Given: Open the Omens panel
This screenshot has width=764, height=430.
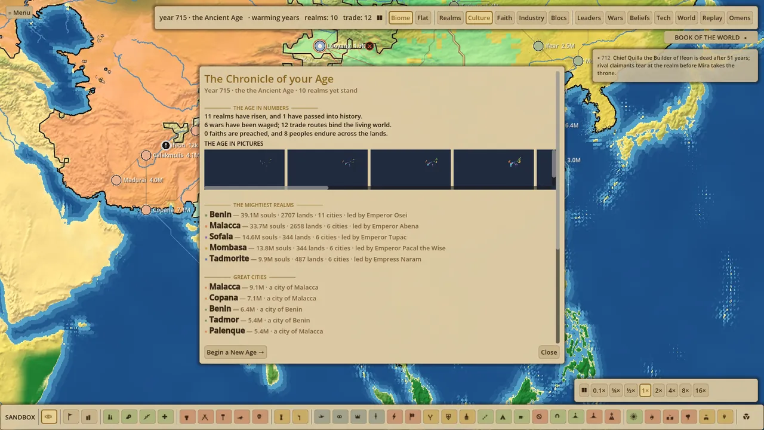Looking at the screenshot, I should [740, 18].
